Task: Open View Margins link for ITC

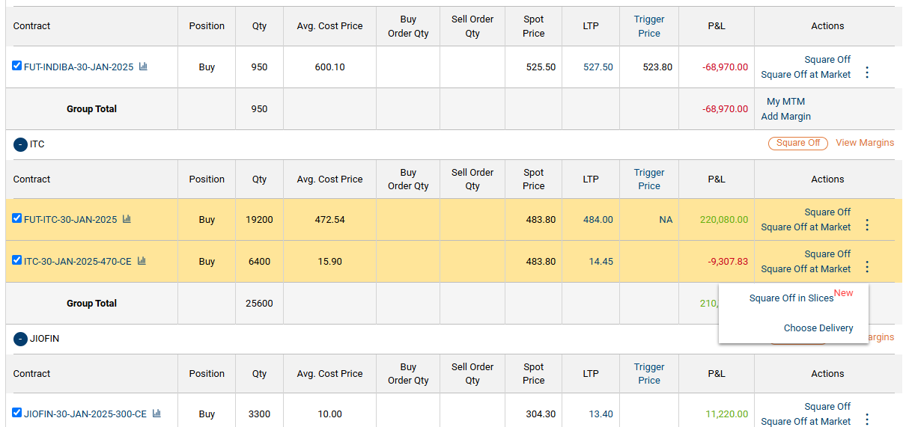Action: point(864,143)
